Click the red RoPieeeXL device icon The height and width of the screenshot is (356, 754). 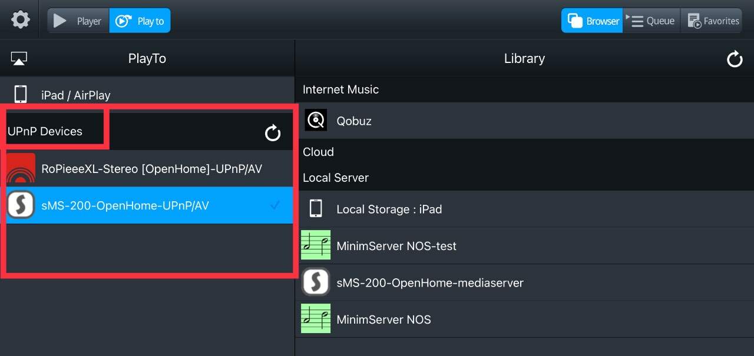coord(21,169)
